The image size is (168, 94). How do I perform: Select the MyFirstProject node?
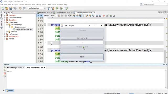(x=13, y=34)
